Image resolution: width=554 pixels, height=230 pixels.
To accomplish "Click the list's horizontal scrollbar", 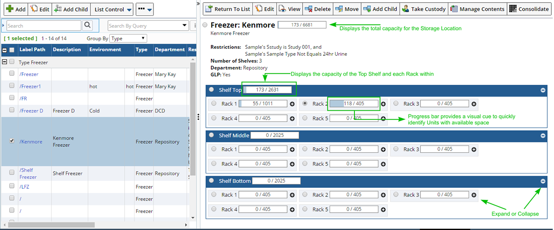I will tap(51, 225).
